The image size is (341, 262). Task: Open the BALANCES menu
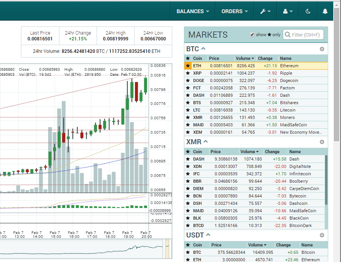(x=193, y=11)
